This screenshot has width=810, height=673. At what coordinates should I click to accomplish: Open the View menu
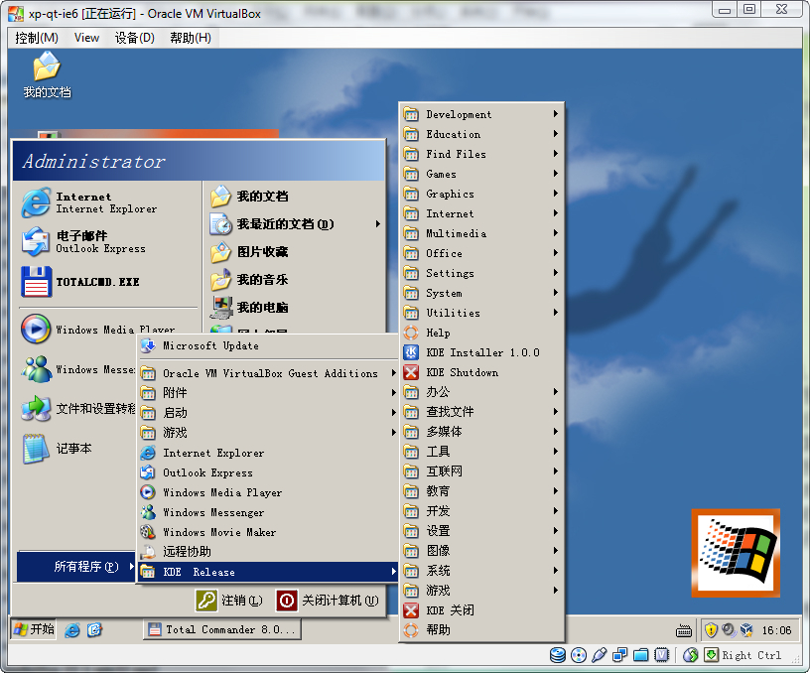tap(86, 38)
